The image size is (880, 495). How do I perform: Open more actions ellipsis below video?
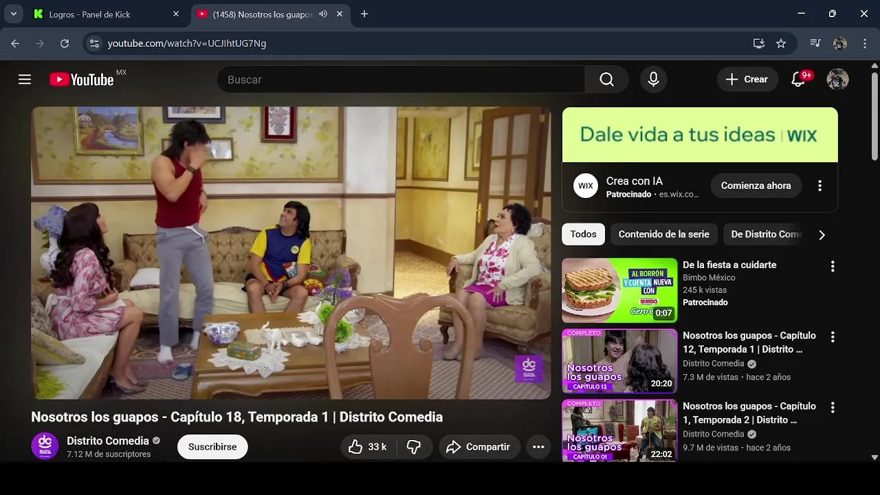tap(538, 447)
